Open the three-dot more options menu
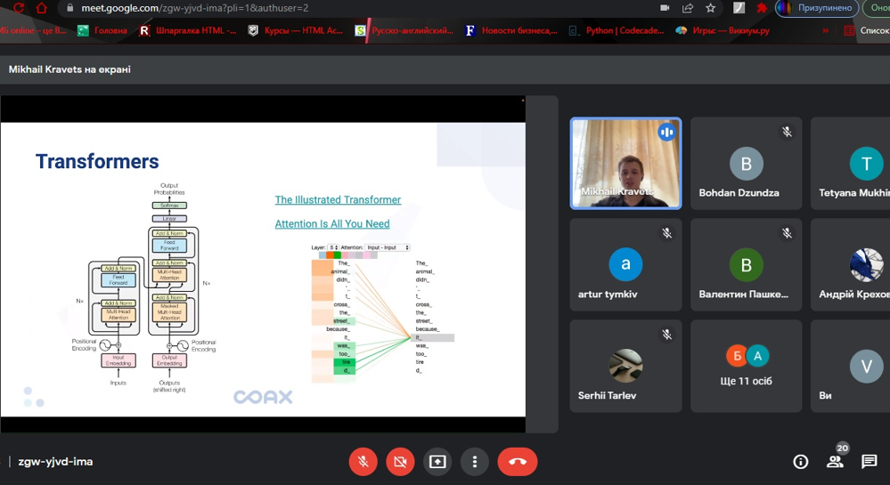The image size is (890, 485). (x=475, y=462)
